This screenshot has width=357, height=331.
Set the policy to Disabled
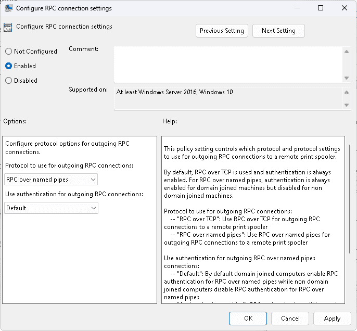tap(8, 81)
